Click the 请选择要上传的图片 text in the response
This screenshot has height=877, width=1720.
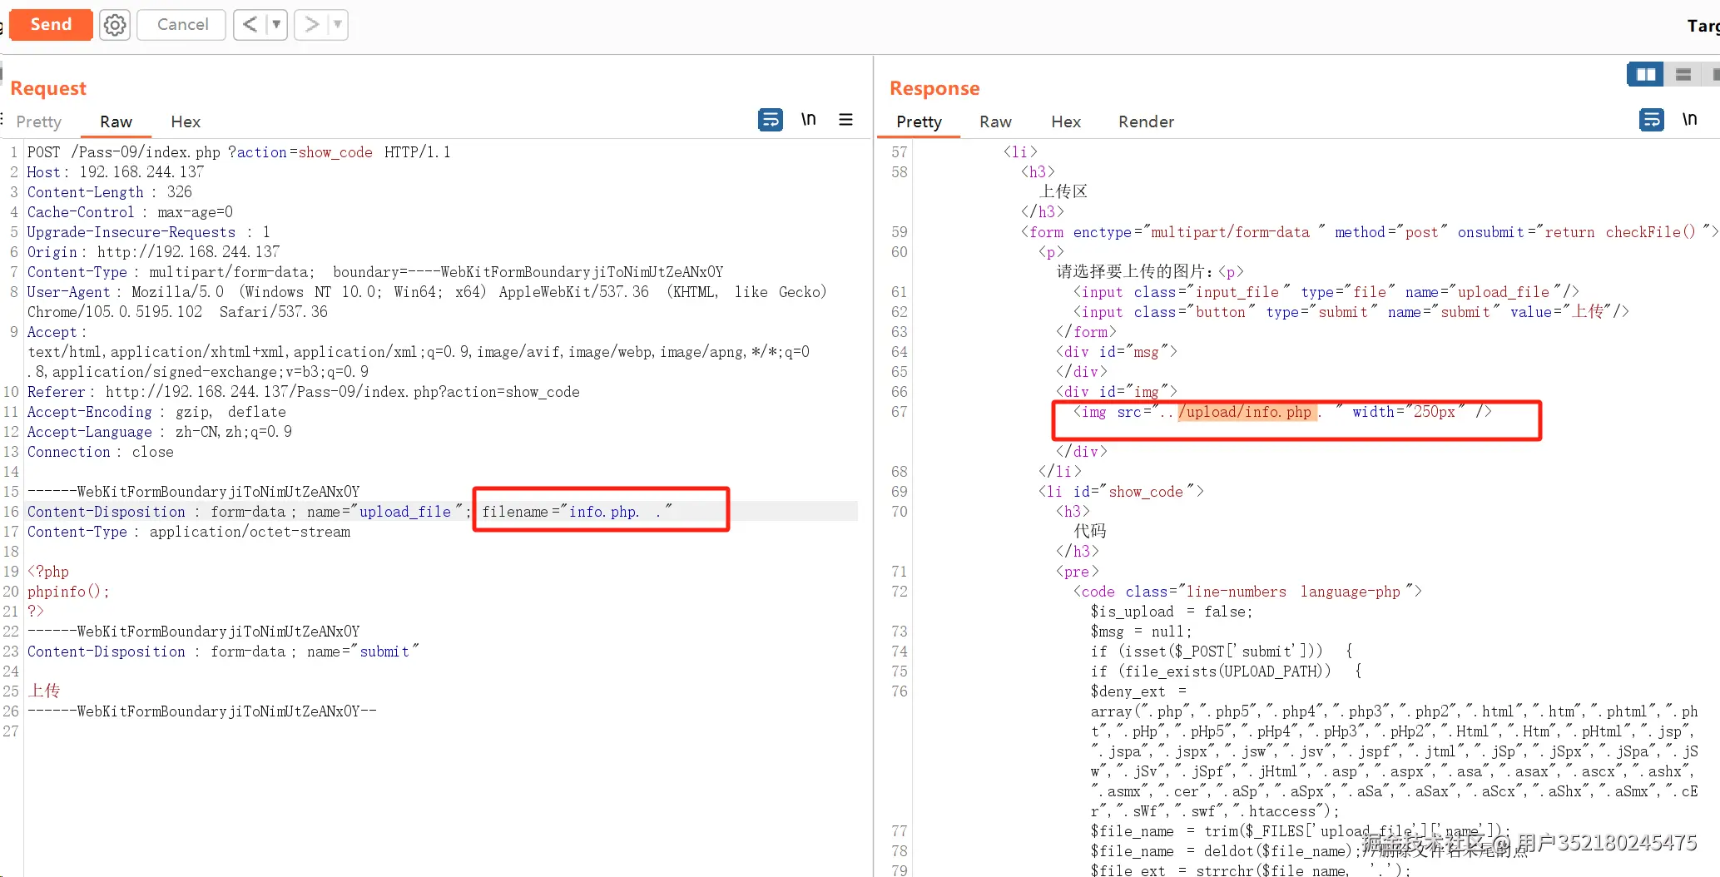click(1134, 271)
